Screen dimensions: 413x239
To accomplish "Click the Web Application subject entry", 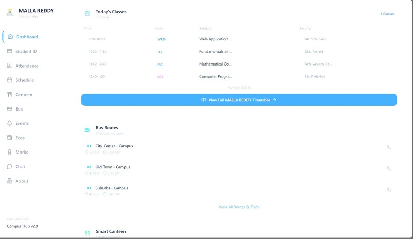I will 215,39.
